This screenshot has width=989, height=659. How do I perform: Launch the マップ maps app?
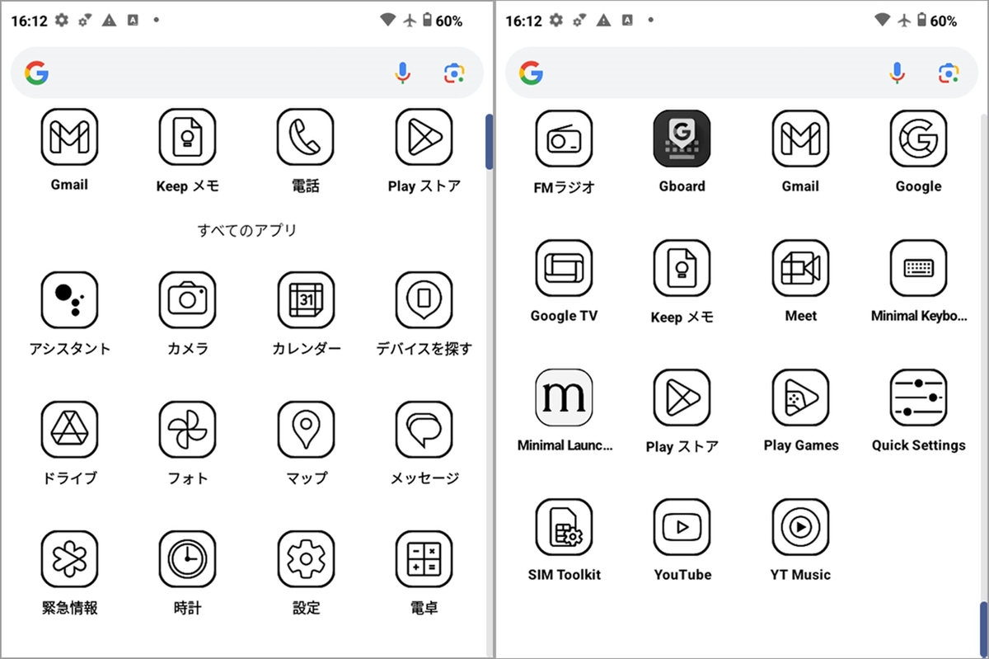(x=306, y=430)
